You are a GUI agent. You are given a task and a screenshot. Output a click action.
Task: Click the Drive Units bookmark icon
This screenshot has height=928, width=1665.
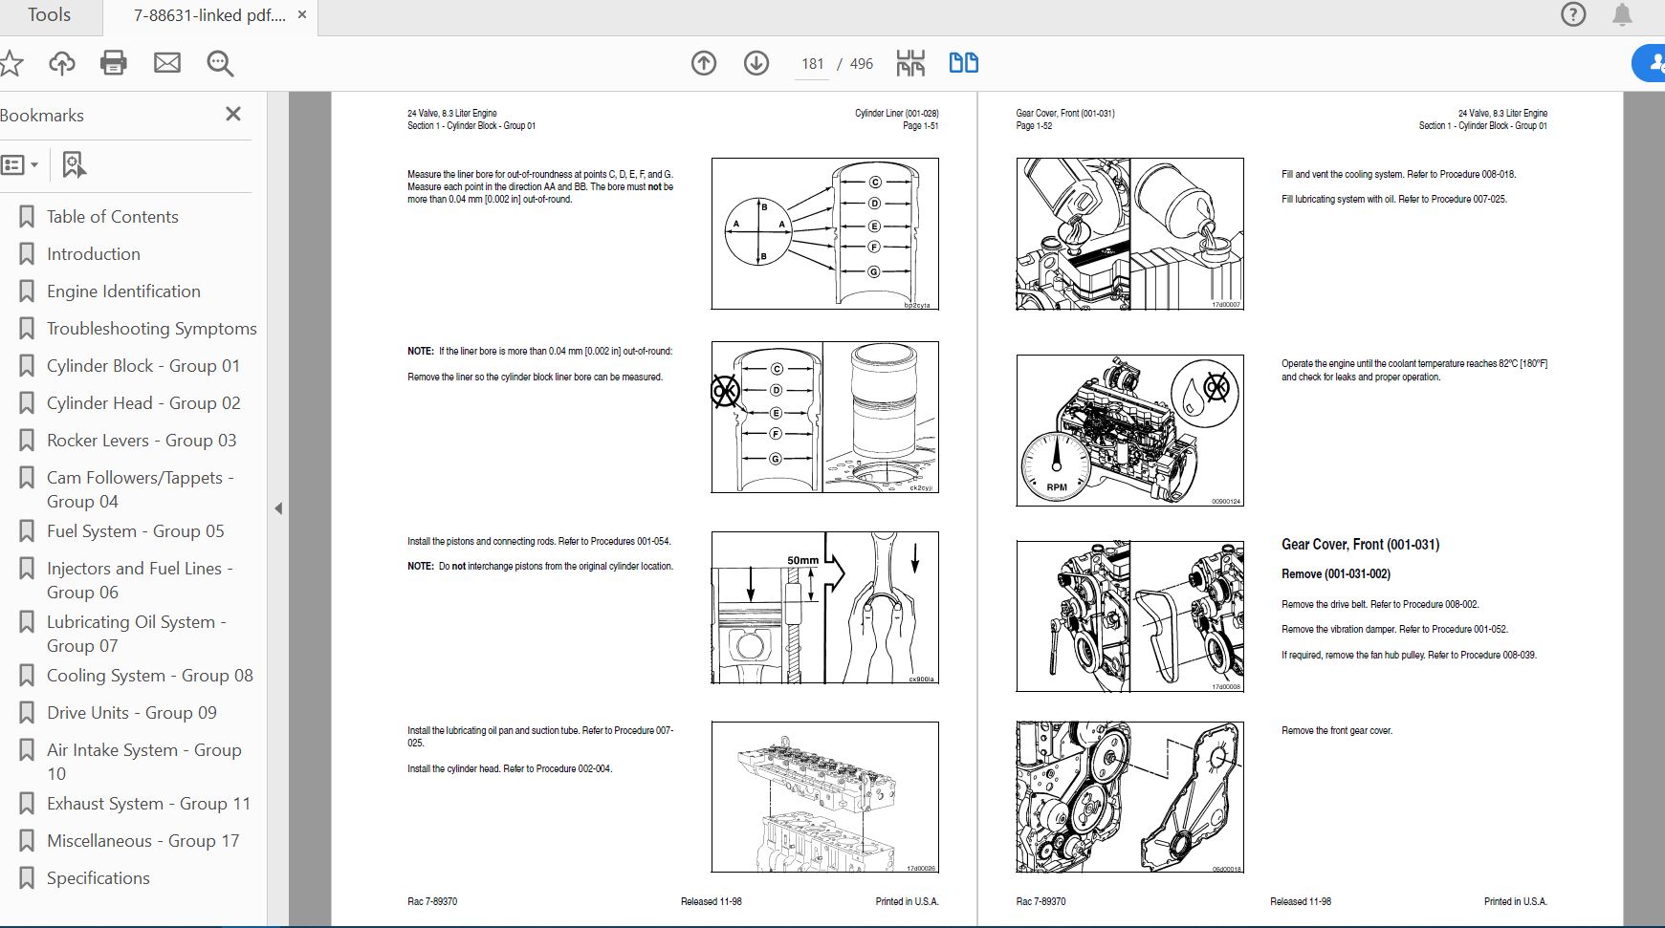coord(27,713)
